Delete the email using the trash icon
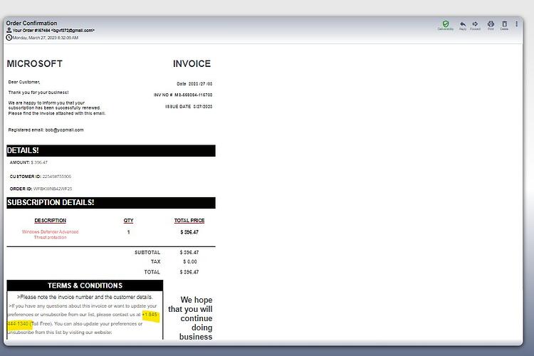 tap(504, 23)
